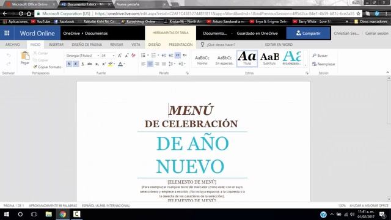
Task: Increase font size with grow button
Action: coord(120,56)
